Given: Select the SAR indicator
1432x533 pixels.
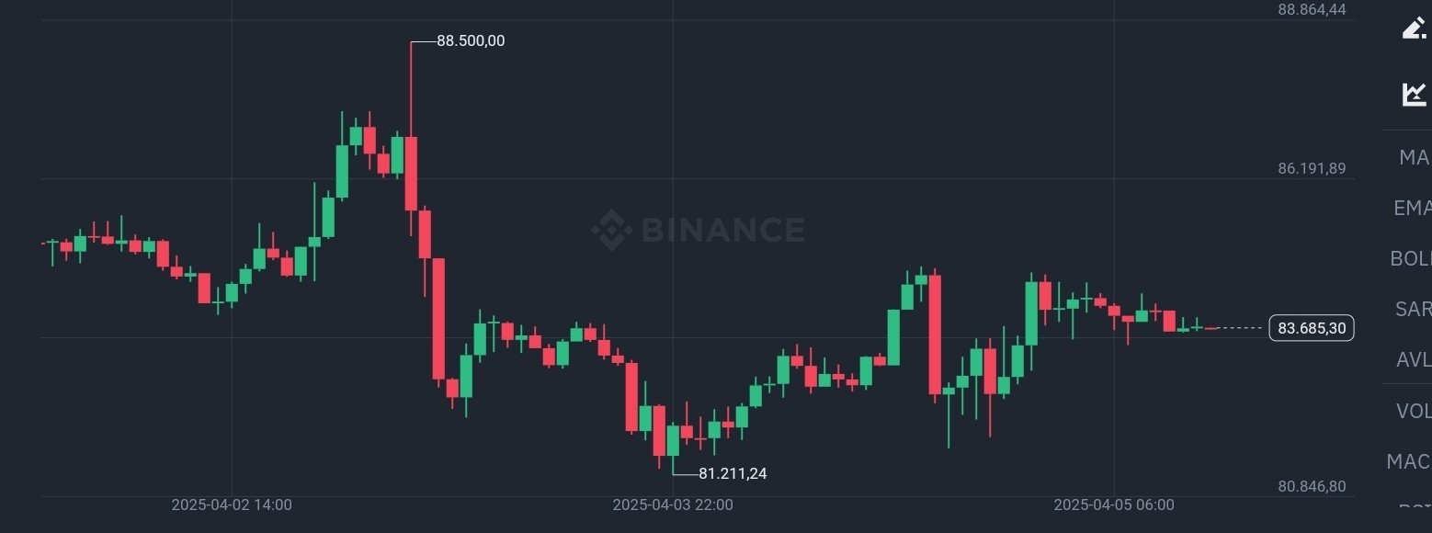Looking at the screenshot, I should 1414,309.
